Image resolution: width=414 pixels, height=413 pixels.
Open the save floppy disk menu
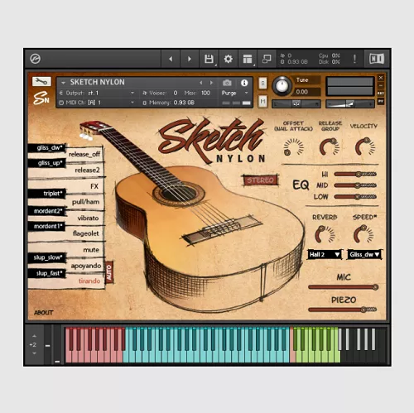coord(209,59)
